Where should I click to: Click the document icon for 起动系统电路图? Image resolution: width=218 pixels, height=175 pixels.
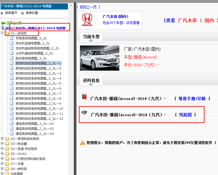tap(12, 58)
